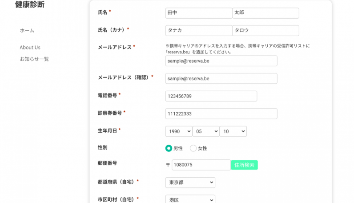Focus the kana field containing タロウ

(x=265, y=30)
